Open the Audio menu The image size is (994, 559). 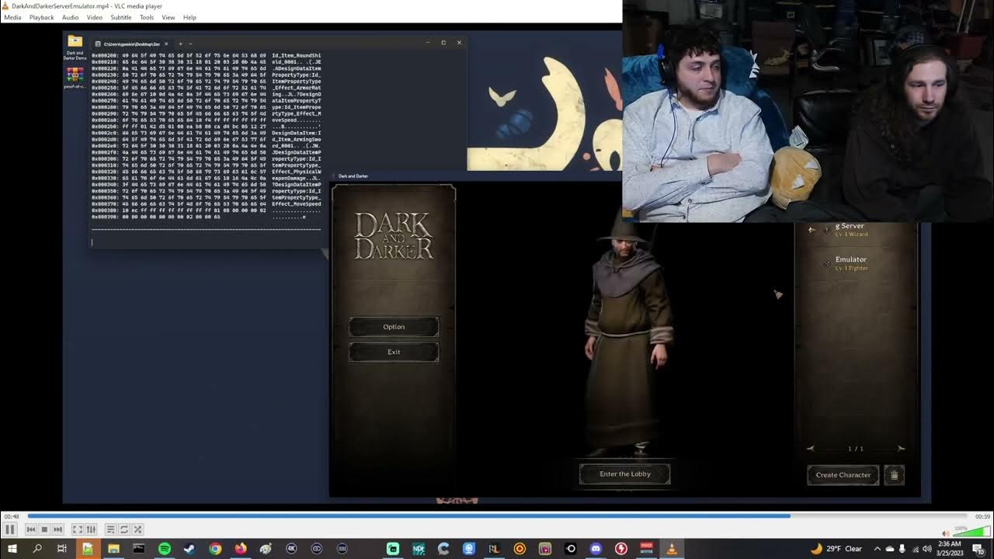tap(70, 17)
